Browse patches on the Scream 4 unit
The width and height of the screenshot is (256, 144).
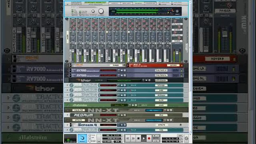(x=122, y=125)
